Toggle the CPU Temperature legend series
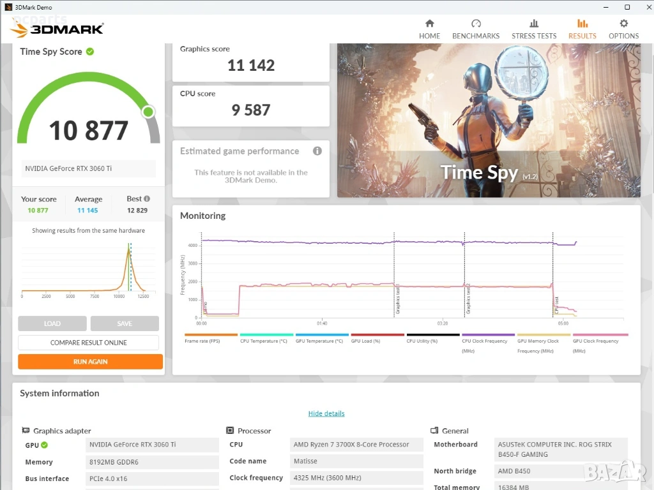 tap(264, 341)
